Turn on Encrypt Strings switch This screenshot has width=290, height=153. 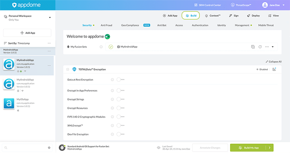[120, 99]
